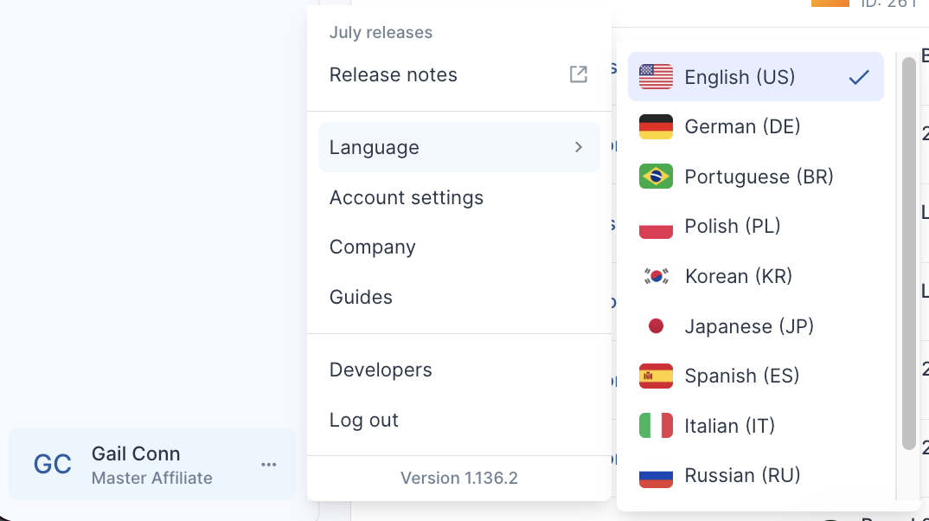
Task: Click the Italian flag icon
Action: click(x=656, y=426)
